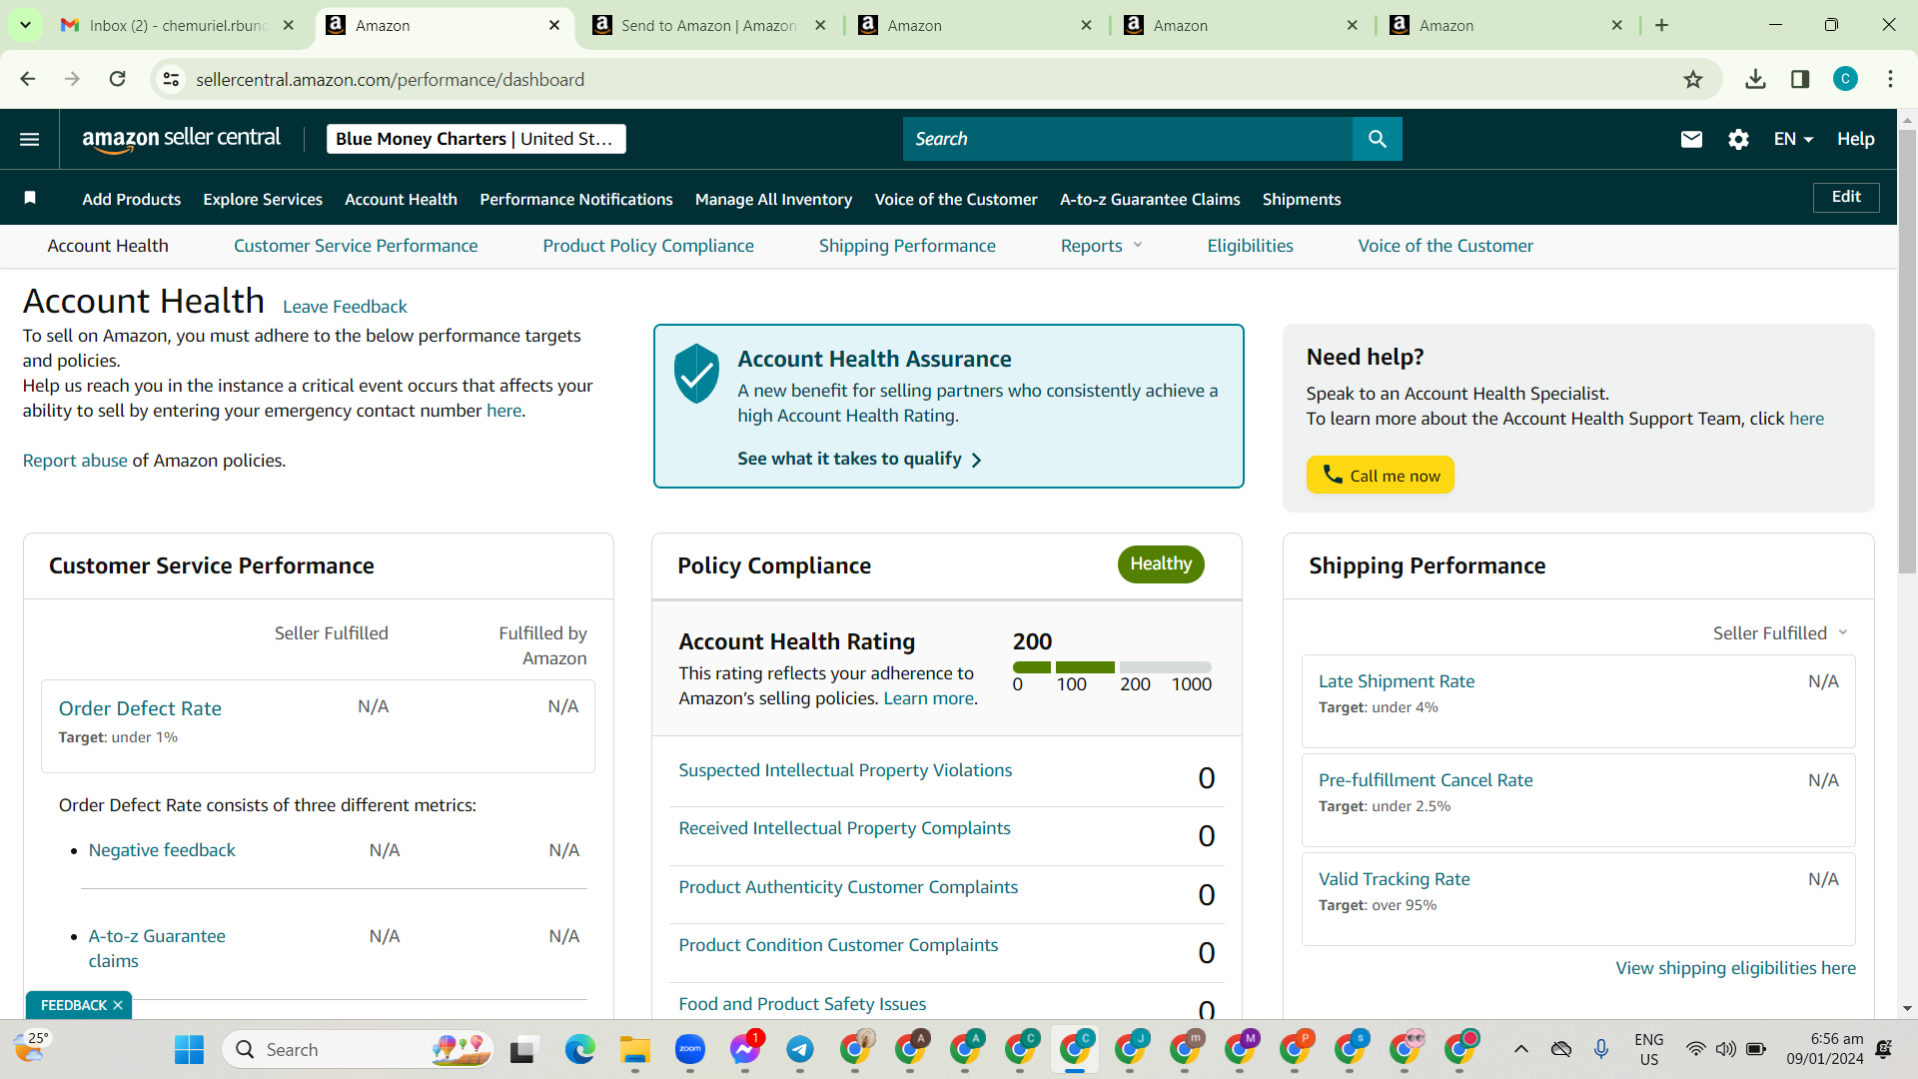Screen dimensions: 1918x1079
Task: Open Chrome profile avatar
Action: click(x=1845, y=79)
